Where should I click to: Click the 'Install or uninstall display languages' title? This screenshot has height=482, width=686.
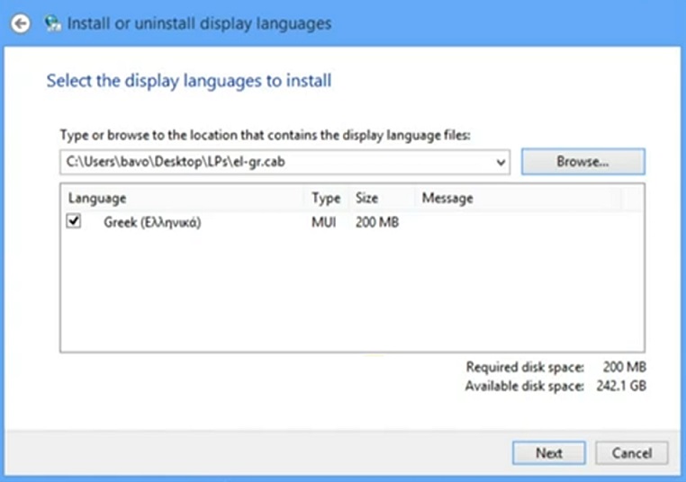tap(200, 23)
